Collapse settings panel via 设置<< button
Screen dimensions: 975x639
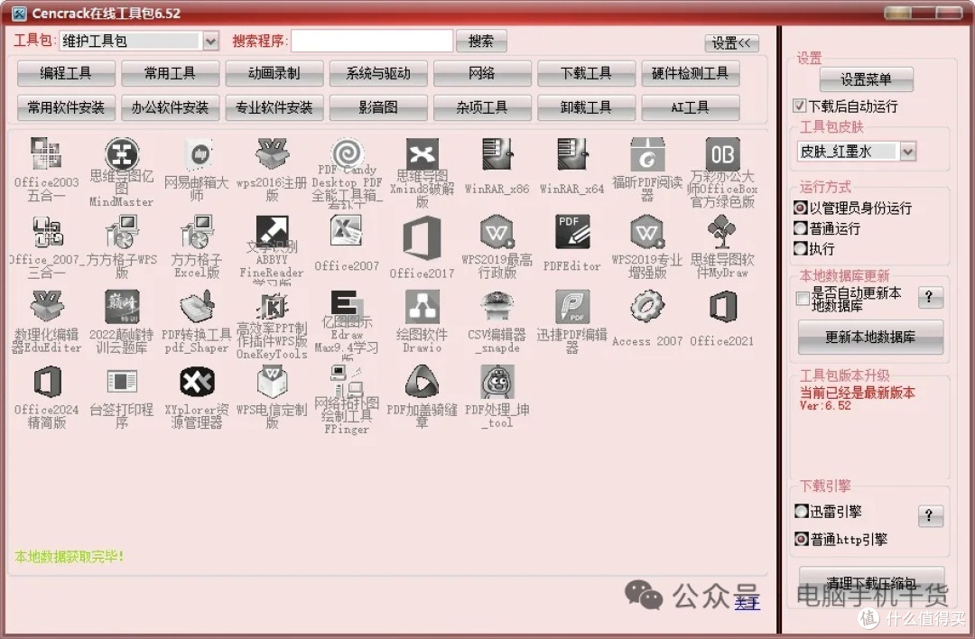731,43
